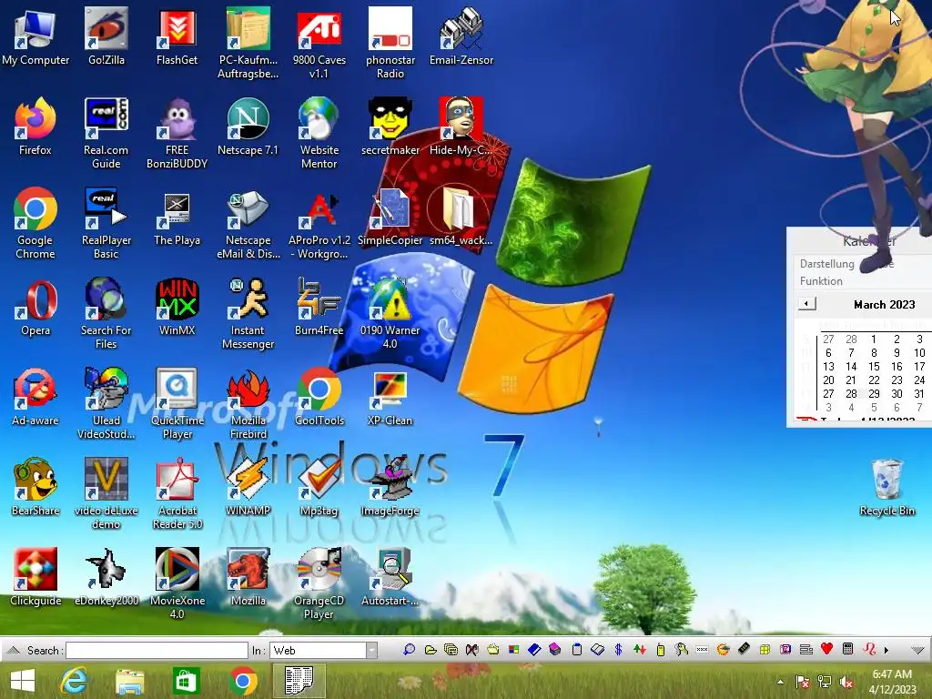Click the blue dollar sign toolbar icon
Viewport: 932px width, 699px height.
click(618, 650)
